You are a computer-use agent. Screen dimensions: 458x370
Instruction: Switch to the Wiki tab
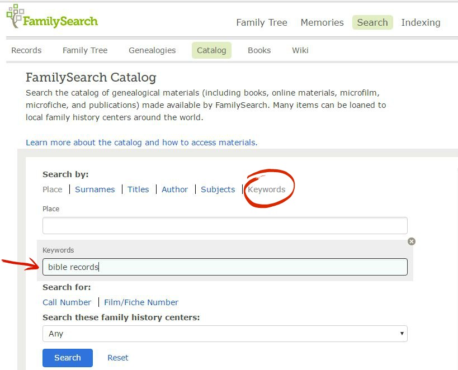[300, 50]
